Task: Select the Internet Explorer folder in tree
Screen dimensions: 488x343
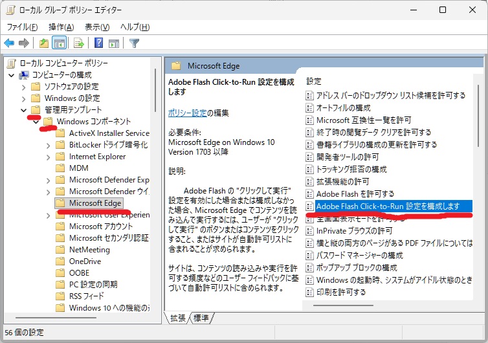Action: click(97, 157)
